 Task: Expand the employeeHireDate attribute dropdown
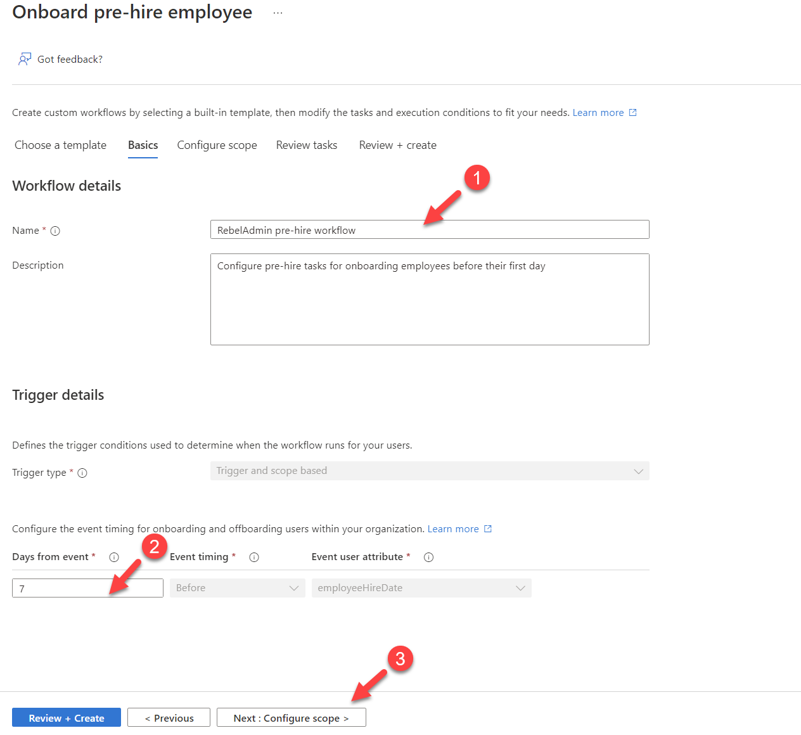point(421,588)
